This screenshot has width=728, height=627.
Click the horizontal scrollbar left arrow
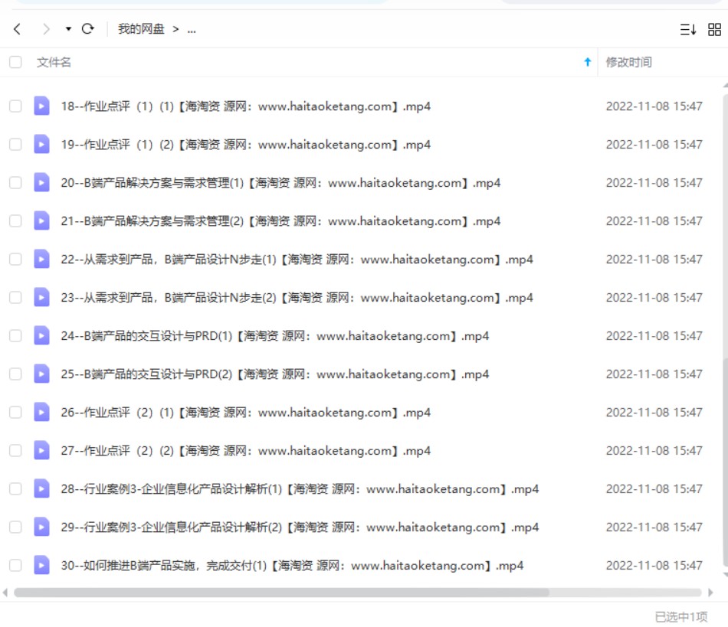point(5,593)
